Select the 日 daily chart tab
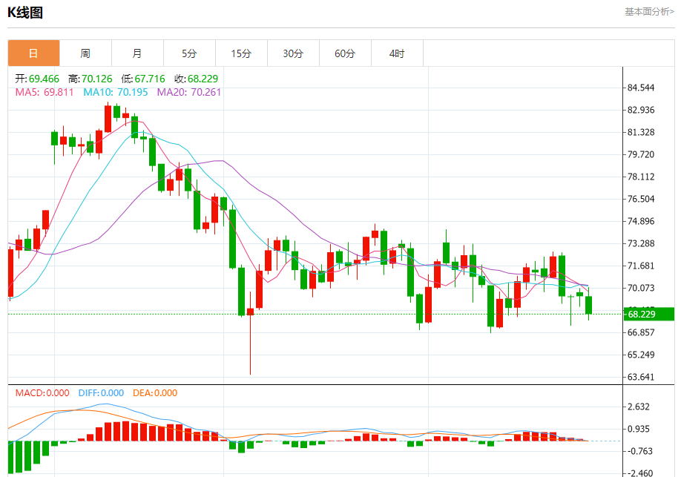 coord(33,53)
